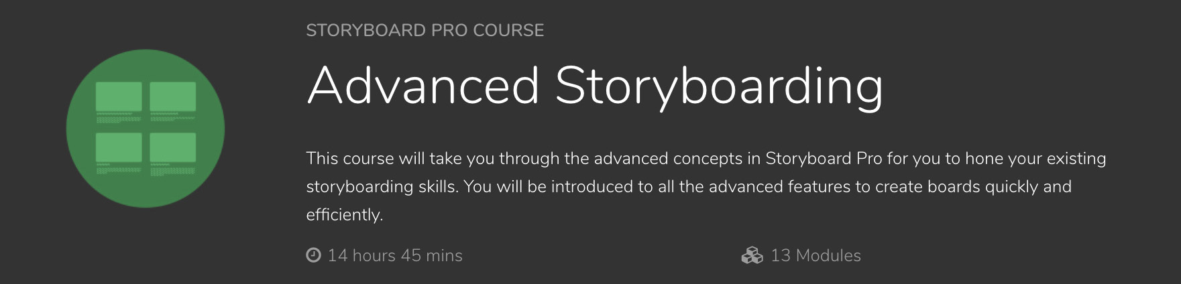Click the top-left panel in the course icon
Viewport: 1181px width, 284px height.
coord(119,96)
